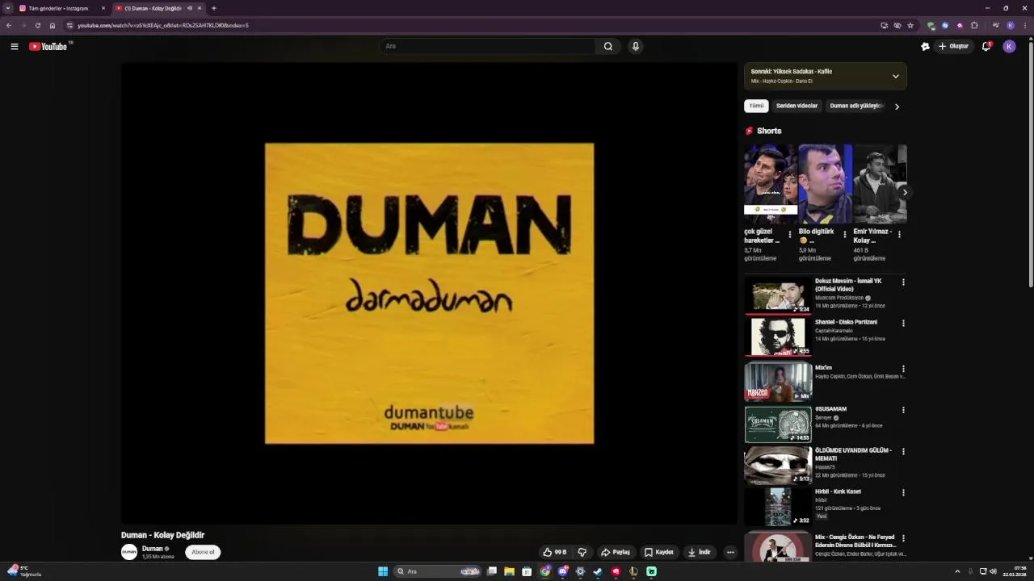This screenshot has height=581, width=1034.
Task: Click the Oluştur create button
Action: [x=953, y=46]
